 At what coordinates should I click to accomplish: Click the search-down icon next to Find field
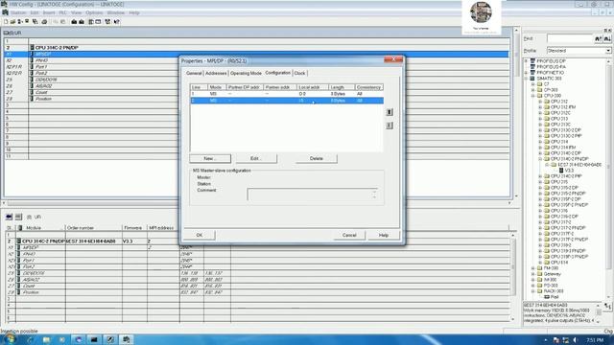coord(607,38)
